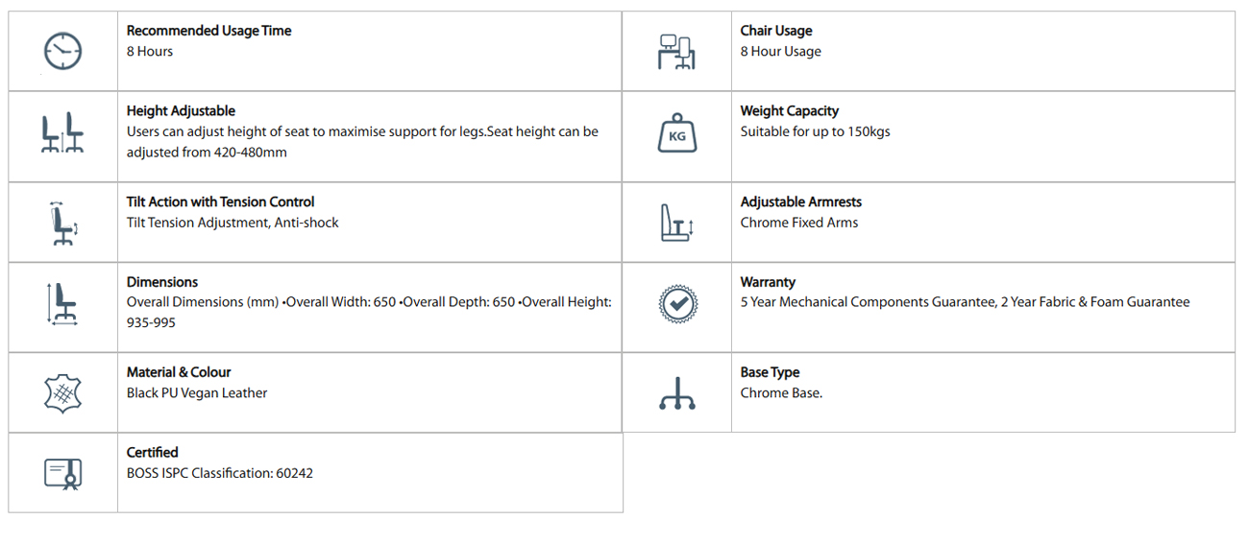Click the Warranty heading text
This screenshot has height=543, width=1249.
coord(768,282)
